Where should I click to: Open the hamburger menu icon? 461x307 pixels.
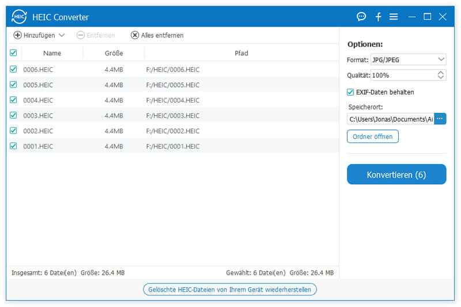tap(394, 17)
